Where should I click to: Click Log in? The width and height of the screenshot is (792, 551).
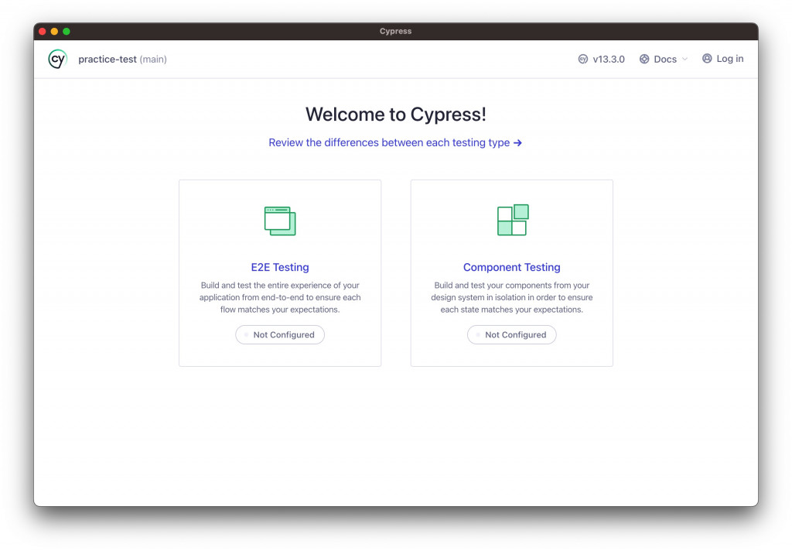coord(723,59)
